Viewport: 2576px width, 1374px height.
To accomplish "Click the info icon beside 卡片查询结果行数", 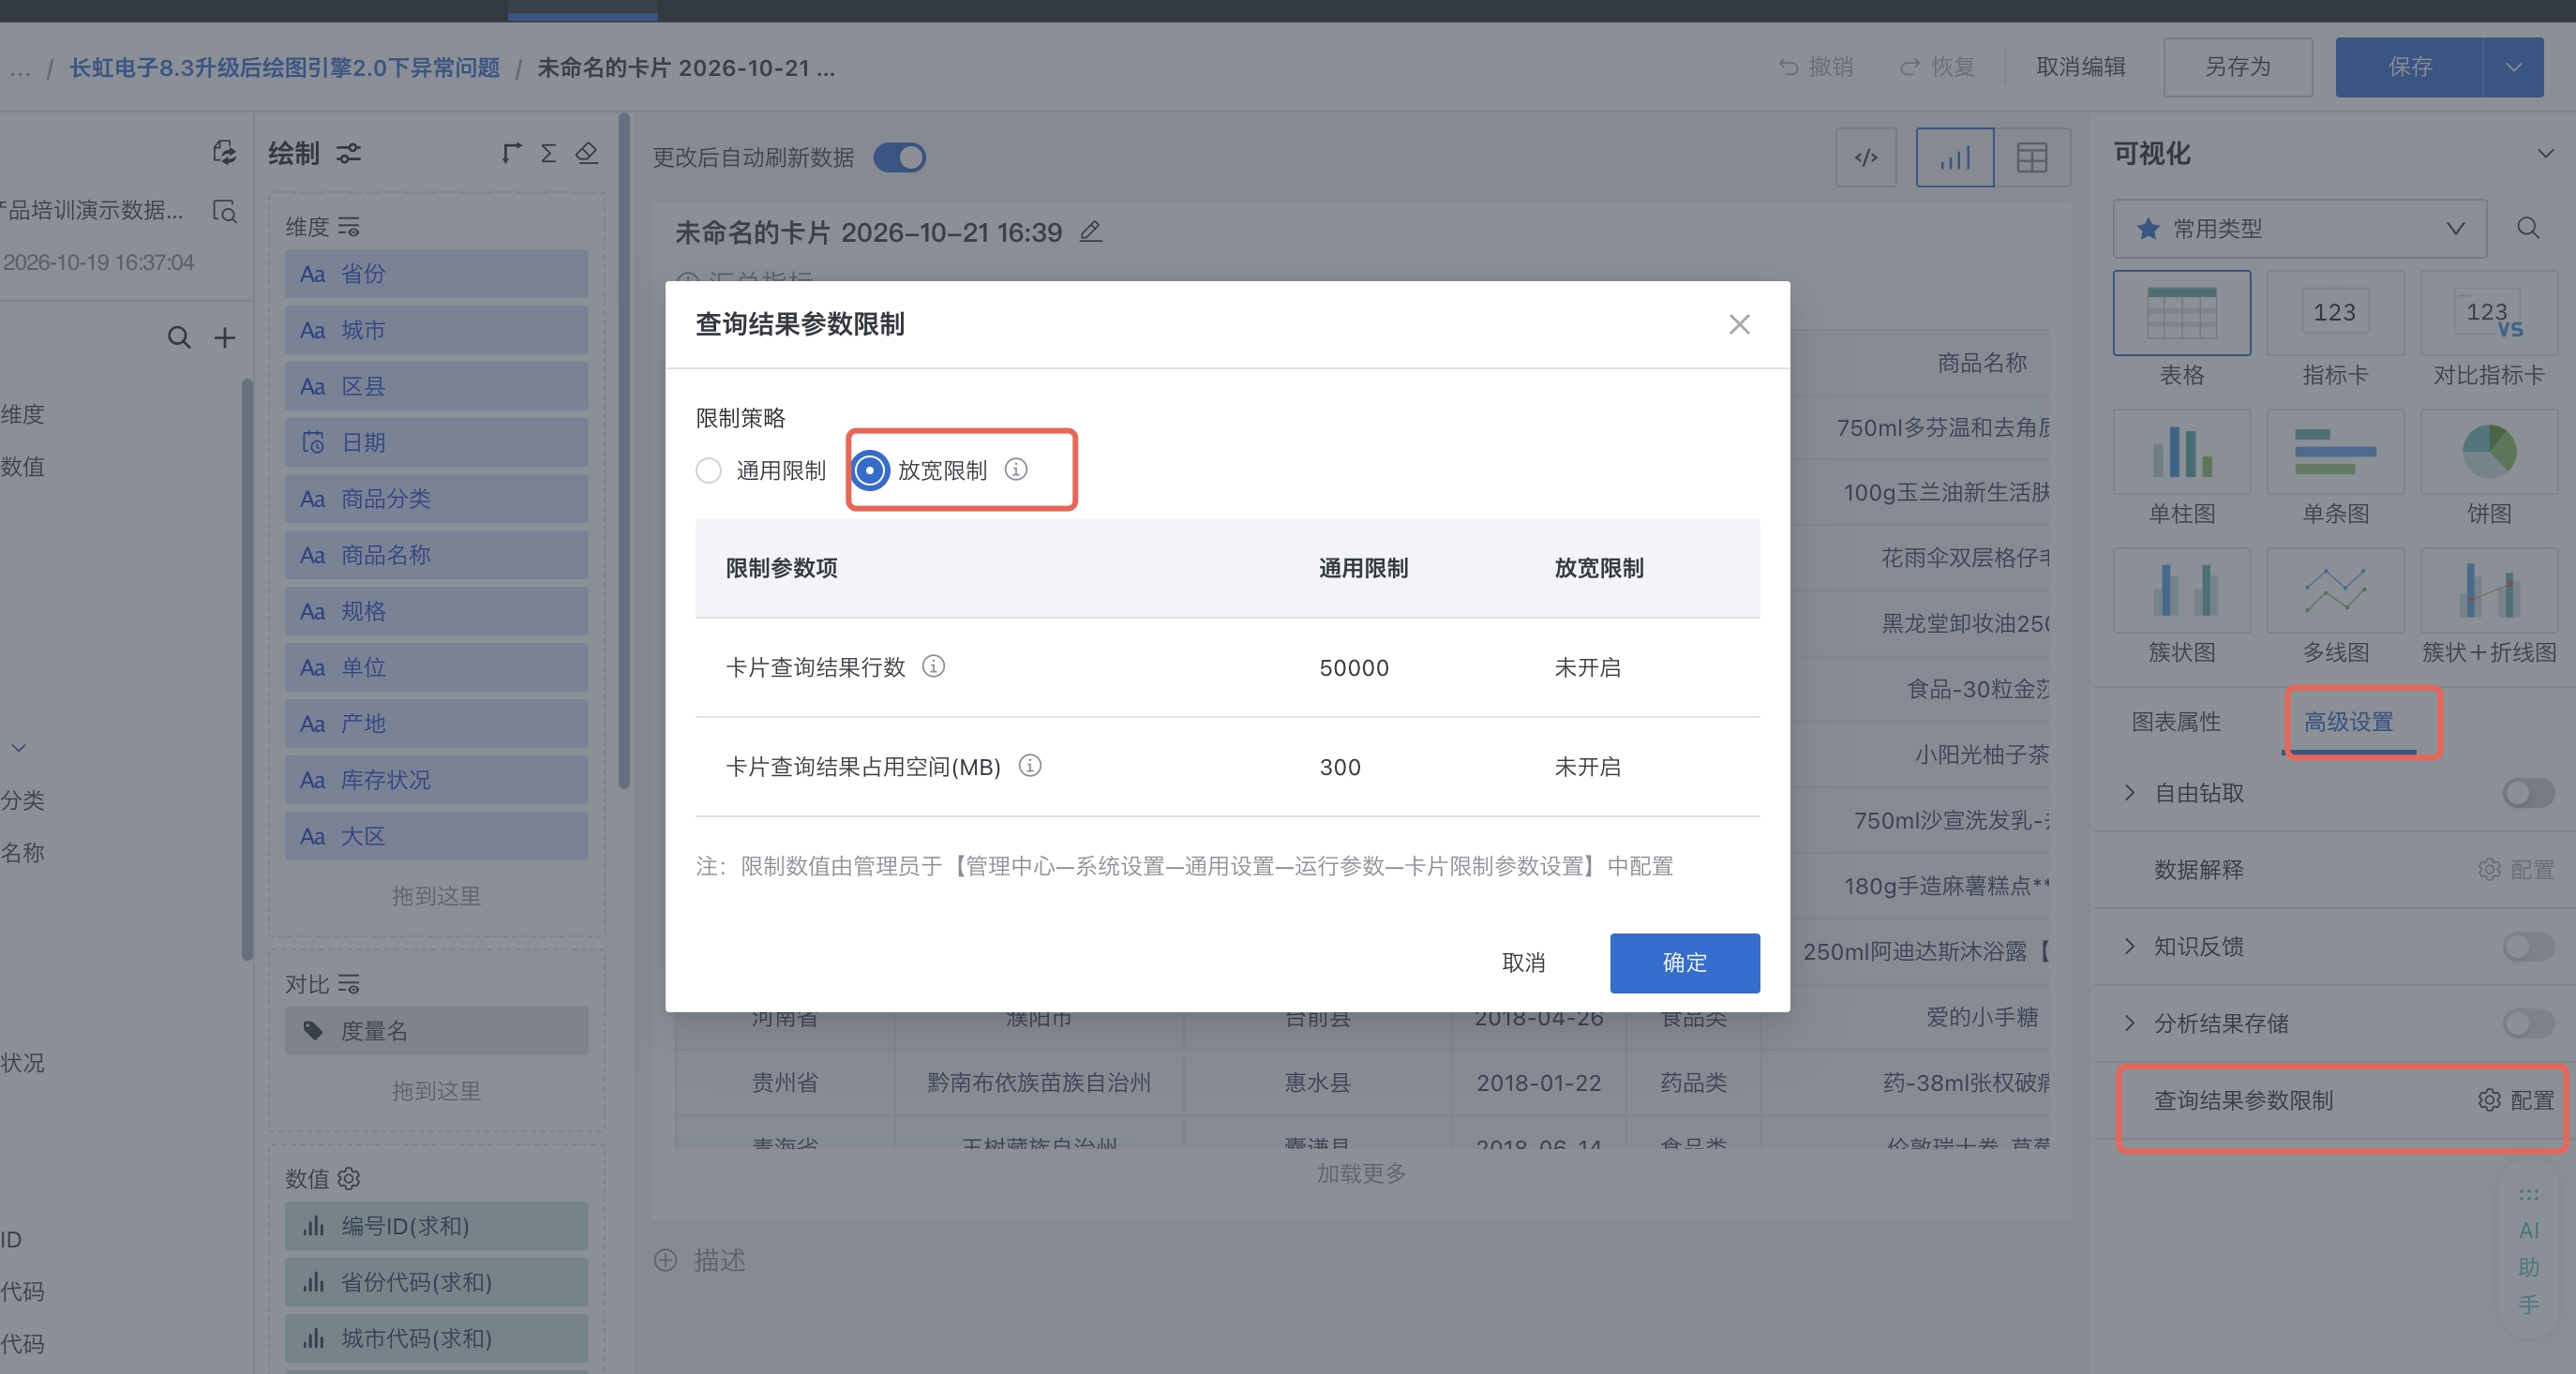I will click(933, 666).
